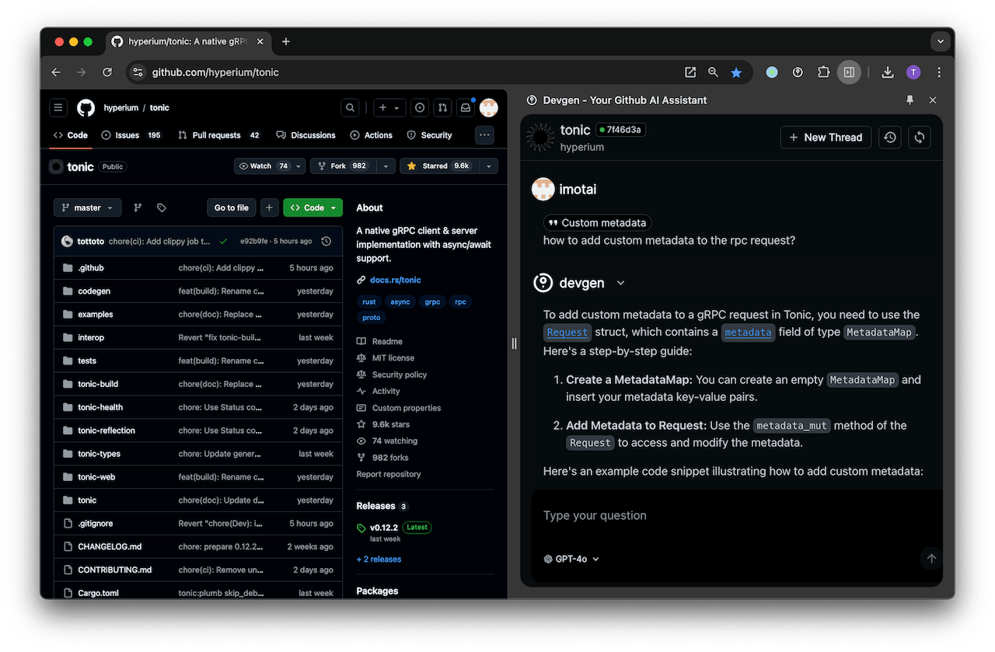
Task: Switch to Pull requests tab
Action: coord(218,135)
